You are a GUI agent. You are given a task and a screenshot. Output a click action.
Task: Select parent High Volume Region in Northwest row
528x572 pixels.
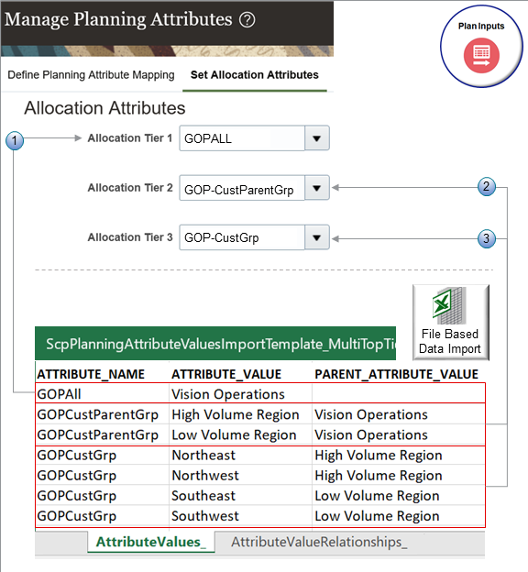[399, 476]
